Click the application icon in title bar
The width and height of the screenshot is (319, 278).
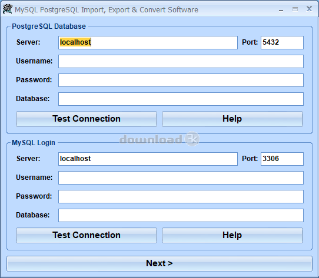(x=7, y=9)
